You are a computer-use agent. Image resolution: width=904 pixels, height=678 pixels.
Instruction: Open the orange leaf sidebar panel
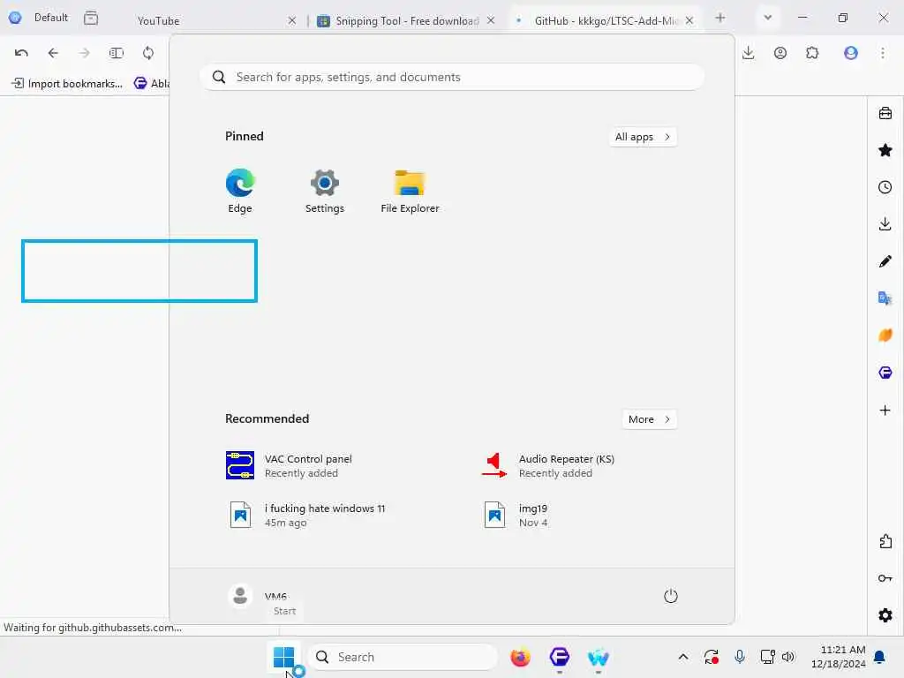click(885, 335)
